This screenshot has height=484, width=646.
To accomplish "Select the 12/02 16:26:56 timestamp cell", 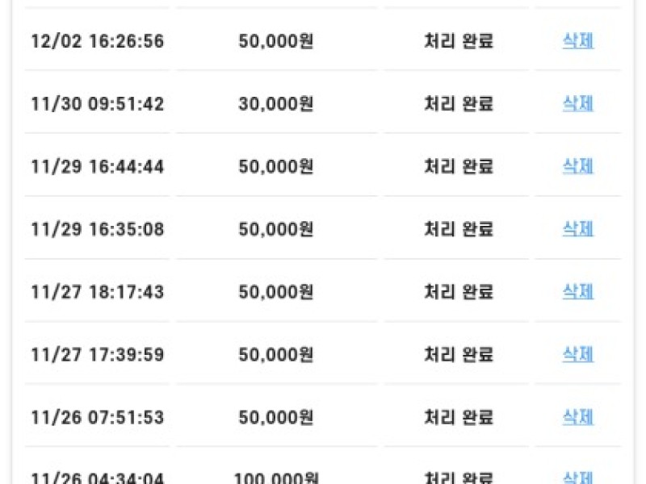I will coord(97,41).
